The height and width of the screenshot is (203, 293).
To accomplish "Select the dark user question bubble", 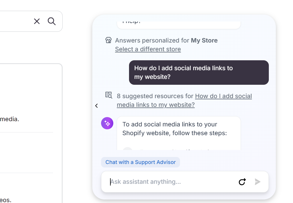I will (199, 72).
